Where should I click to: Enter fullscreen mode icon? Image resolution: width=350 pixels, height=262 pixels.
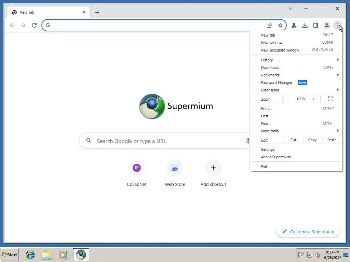coord(331,99)
